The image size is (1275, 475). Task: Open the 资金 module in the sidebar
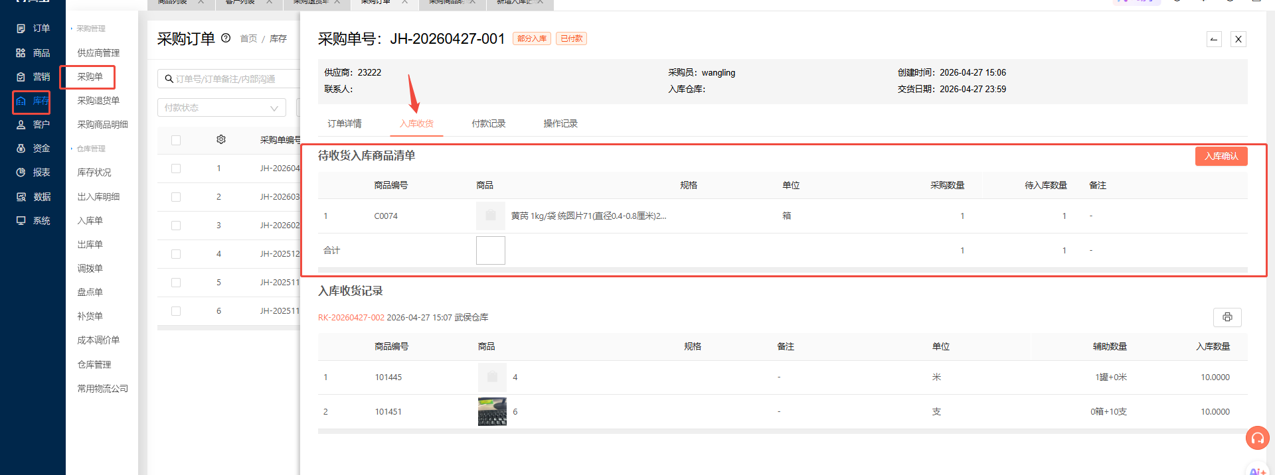tap(33, 149)
